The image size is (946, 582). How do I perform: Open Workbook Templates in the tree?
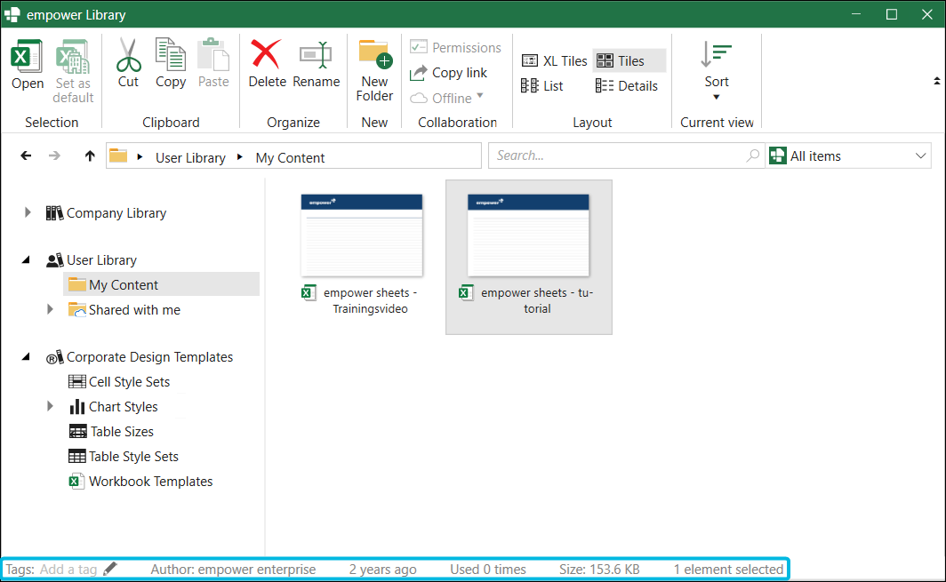[x=140, y=482]
